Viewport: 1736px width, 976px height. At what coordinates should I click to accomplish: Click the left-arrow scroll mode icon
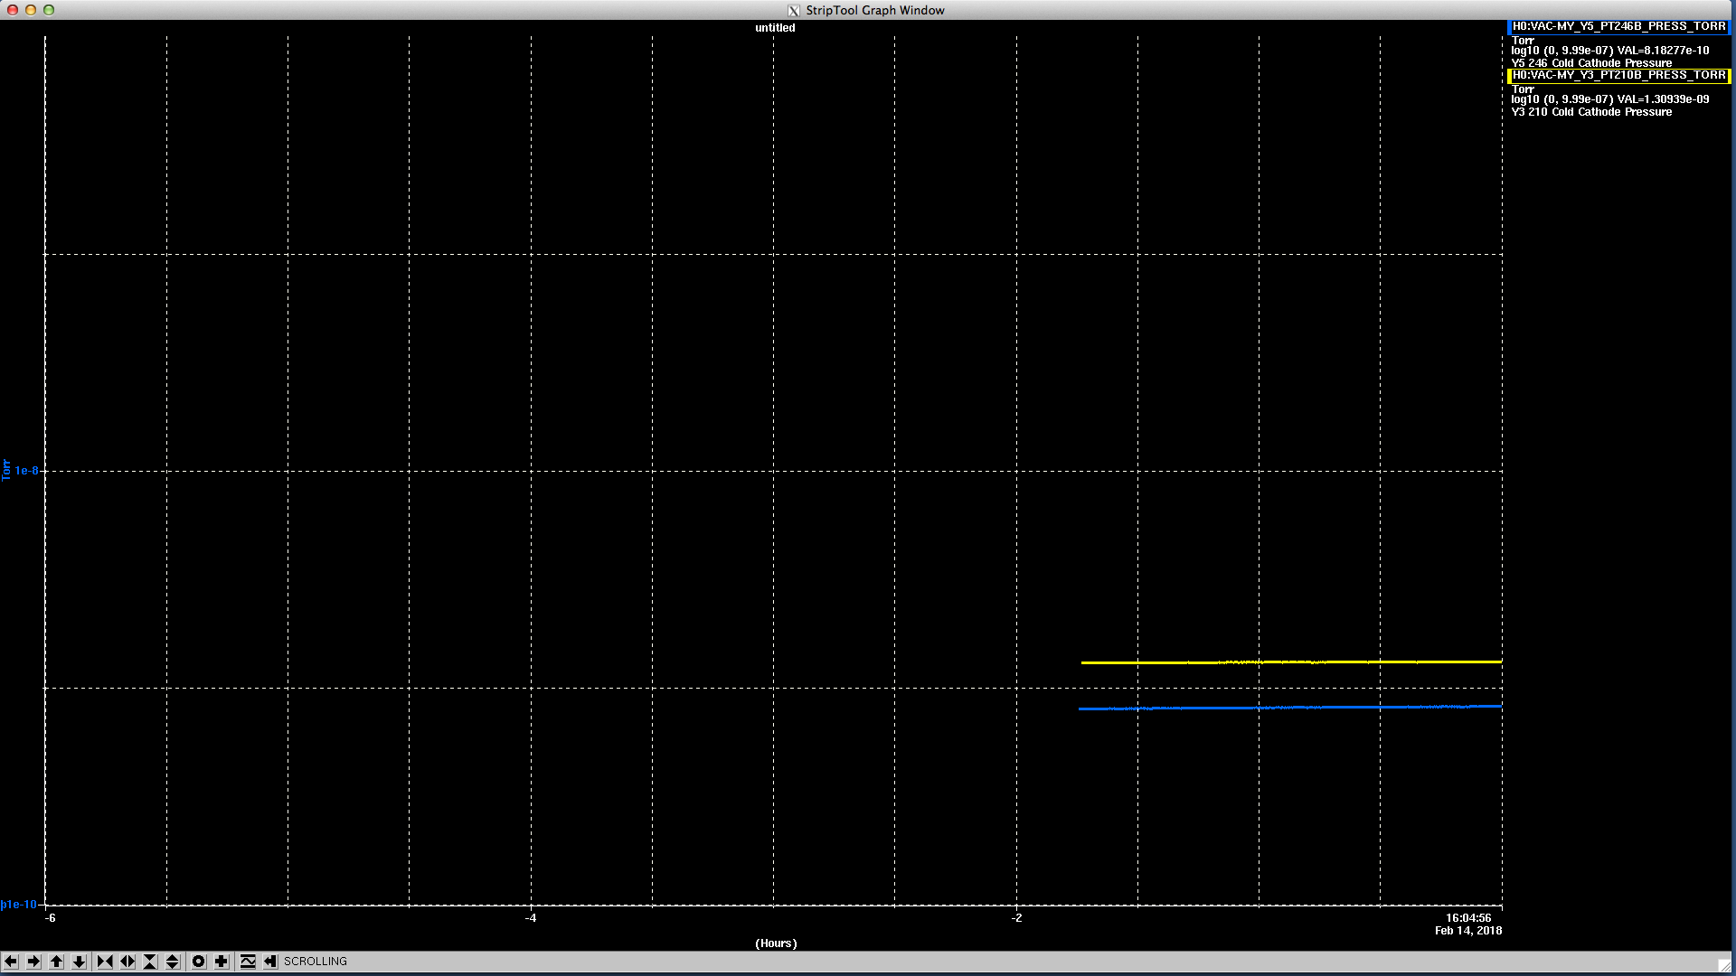(x=270, y=962)
